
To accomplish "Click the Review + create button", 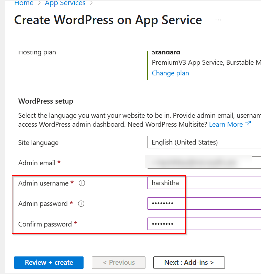I will point(49,262).
